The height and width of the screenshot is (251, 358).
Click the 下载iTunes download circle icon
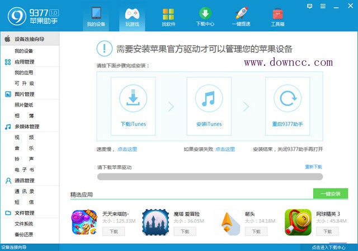tap(133, 98)
